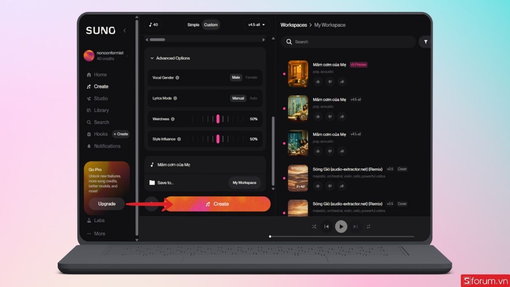Start playback with the round play button
The image size is (510, 287).
pos(341,227)
